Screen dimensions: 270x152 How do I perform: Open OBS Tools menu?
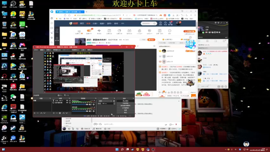click(83, 50)
